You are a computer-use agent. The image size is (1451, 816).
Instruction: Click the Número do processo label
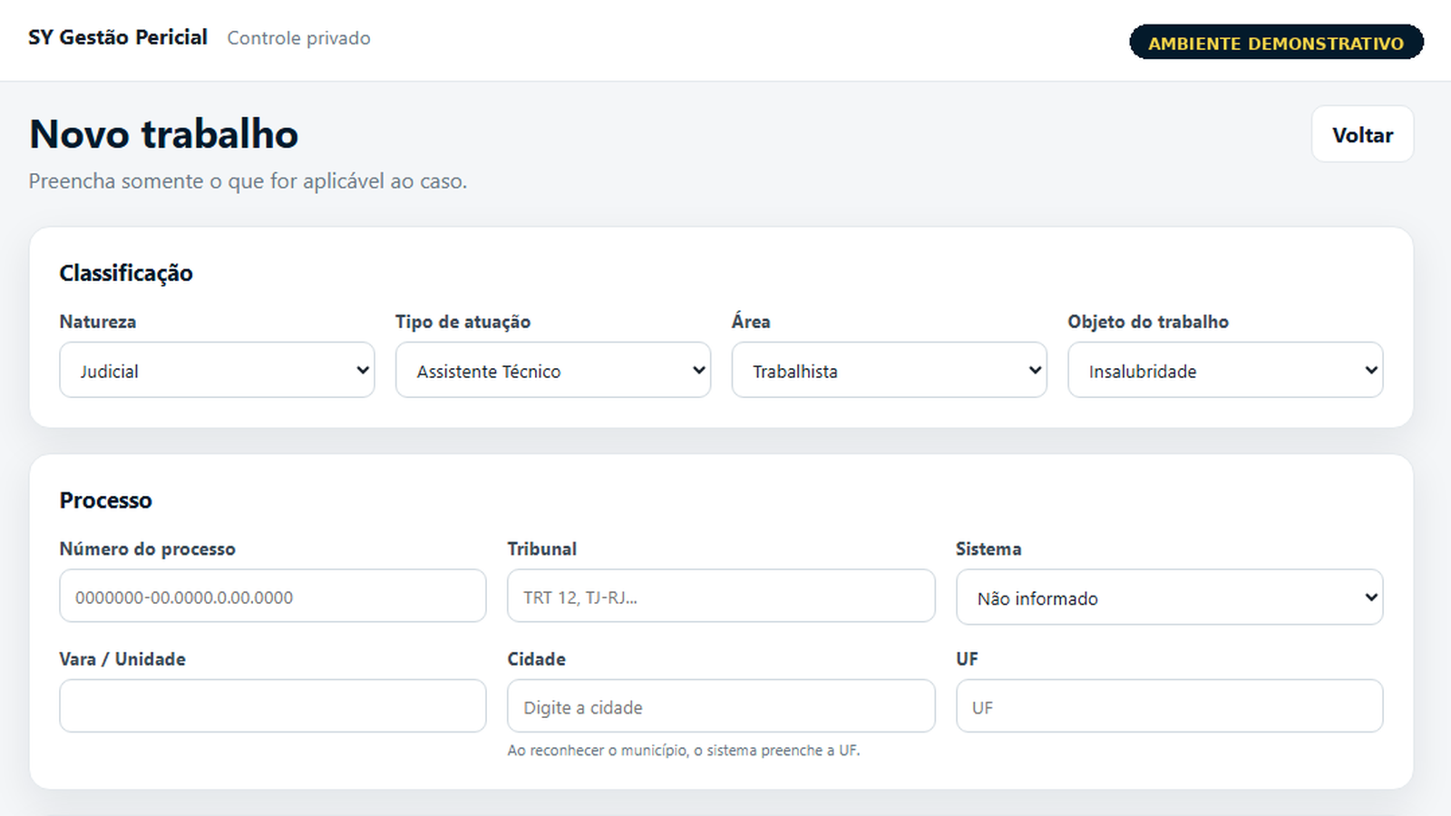coord(148,549)
